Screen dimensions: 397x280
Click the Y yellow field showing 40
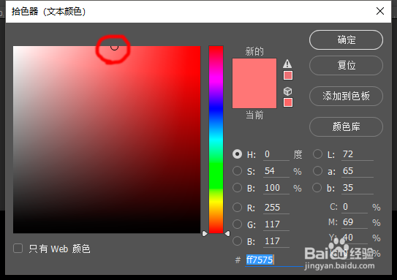tap(355, 238)
